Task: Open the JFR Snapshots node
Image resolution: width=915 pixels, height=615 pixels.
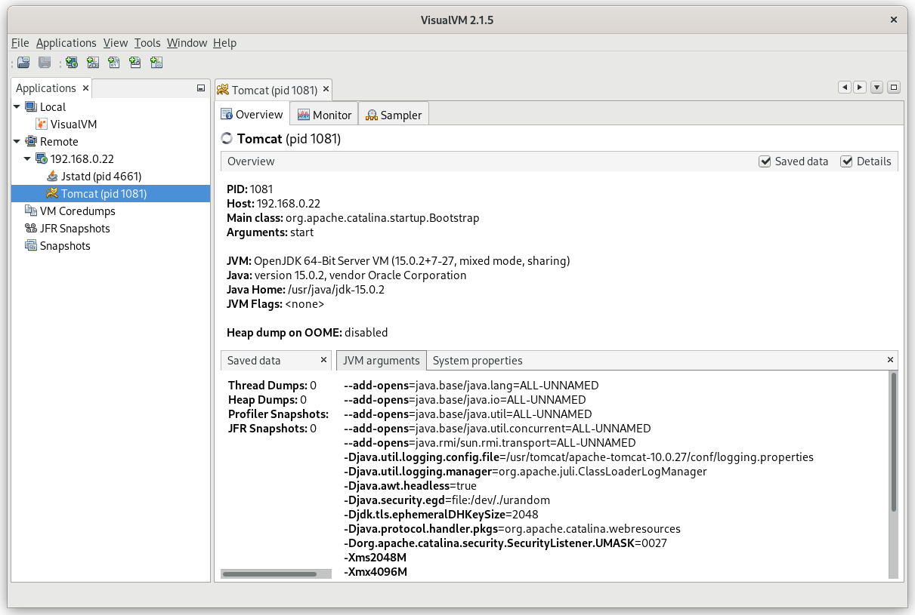Action: coord(74,229)
